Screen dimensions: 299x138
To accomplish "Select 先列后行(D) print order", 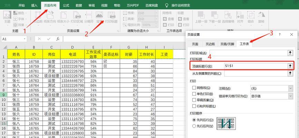I will (194, 120).
